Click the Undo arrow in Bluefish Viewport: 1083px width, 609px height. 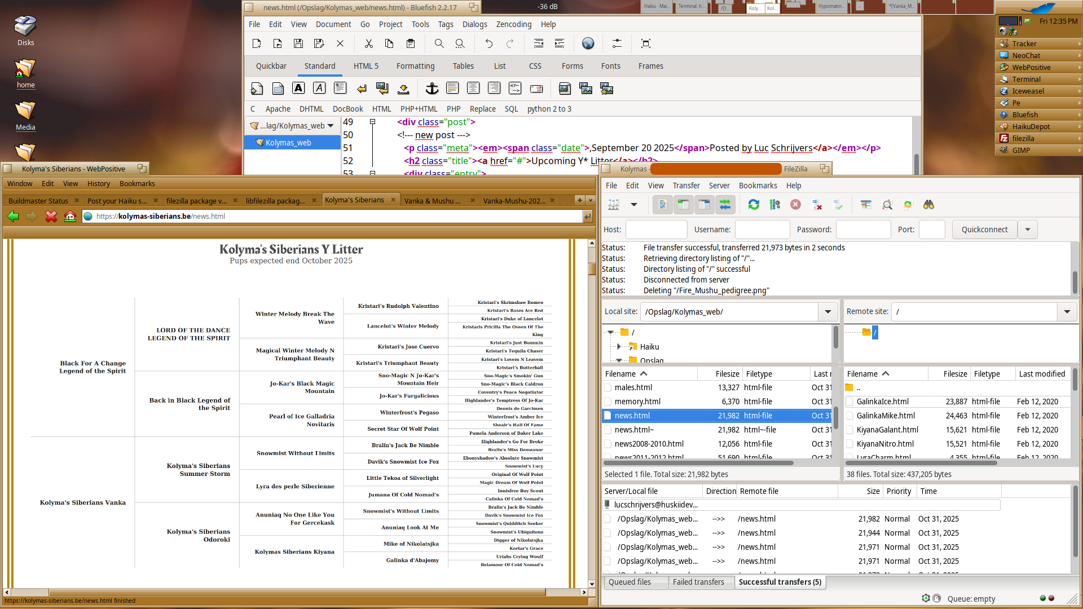tap(488, 43)
